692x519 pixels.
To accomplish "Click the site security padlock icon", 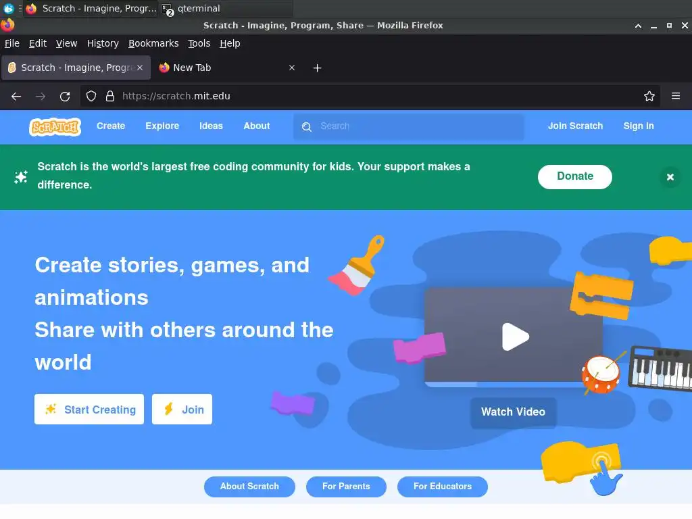I will (110, 96).
